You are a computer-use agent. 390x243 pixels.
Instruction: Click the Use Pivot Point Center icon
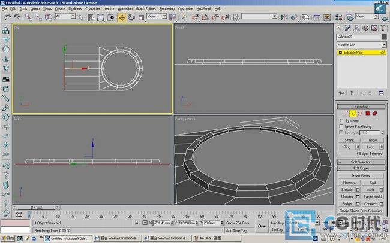click(x=172, y=17)
